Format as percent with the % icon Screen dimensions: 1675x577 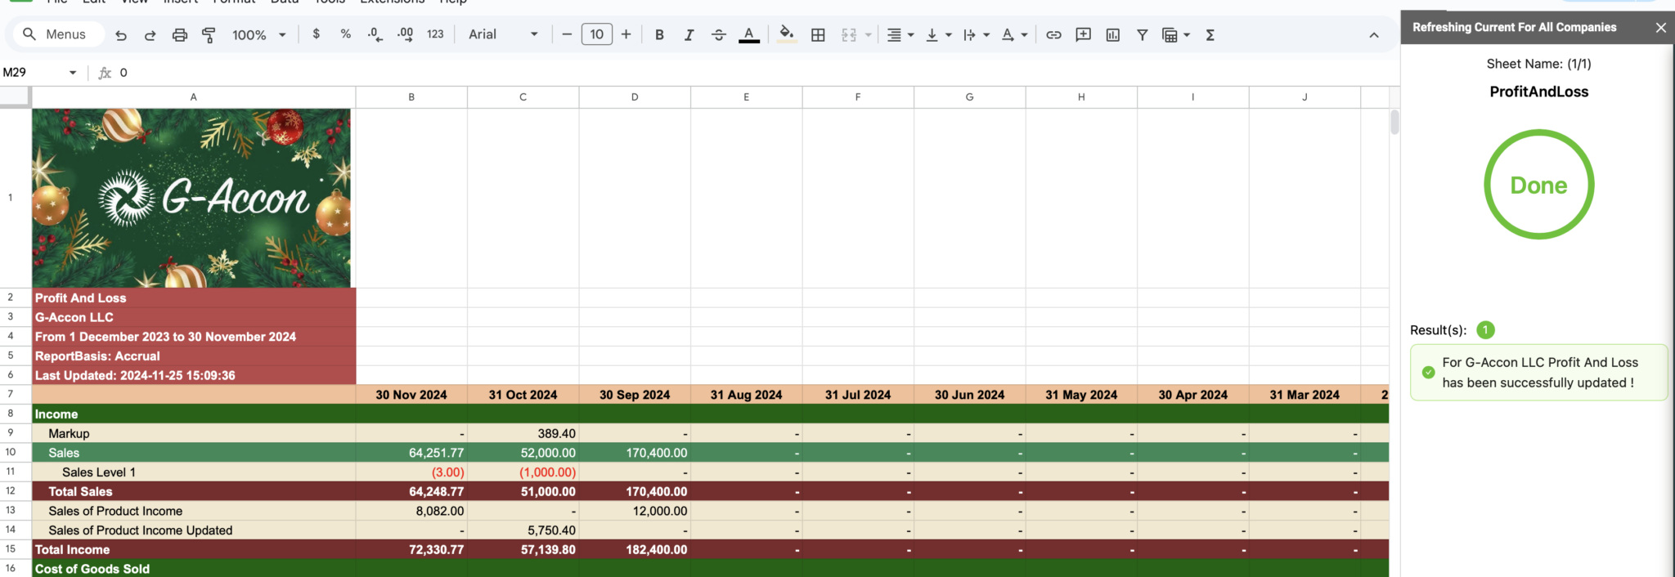pyautogui.click(x=346, y=34)
